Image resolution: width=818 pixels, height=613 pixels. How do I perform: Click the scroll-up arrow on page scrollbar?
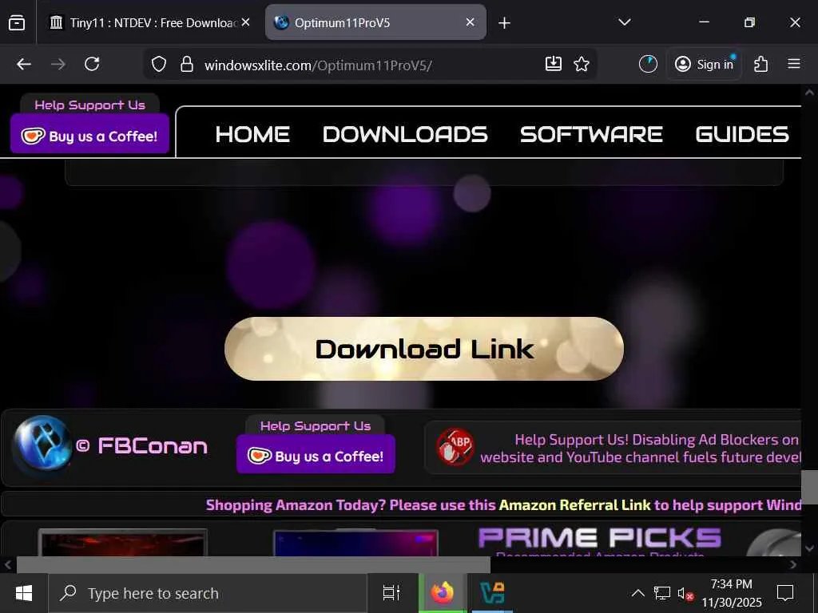809,93
